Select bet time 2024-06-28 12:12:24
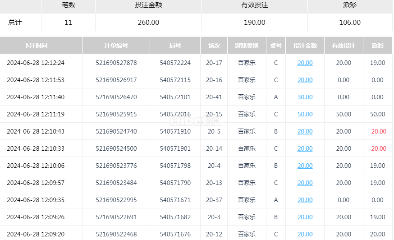This screenshot has width=394, height=240. [36, 63]
